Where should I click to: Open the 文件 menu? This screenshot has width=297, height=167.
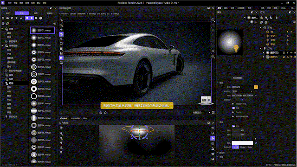(9, 3)
